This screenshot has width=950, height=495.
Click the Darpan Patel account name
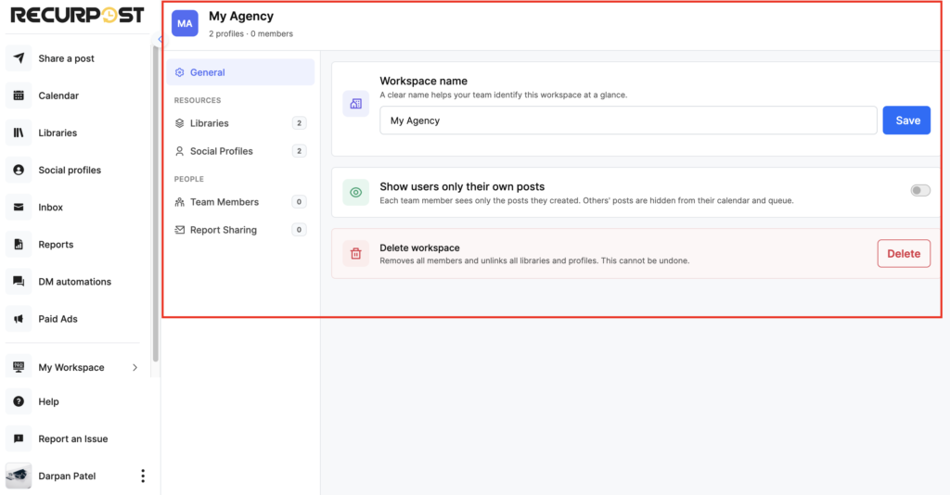67,476
